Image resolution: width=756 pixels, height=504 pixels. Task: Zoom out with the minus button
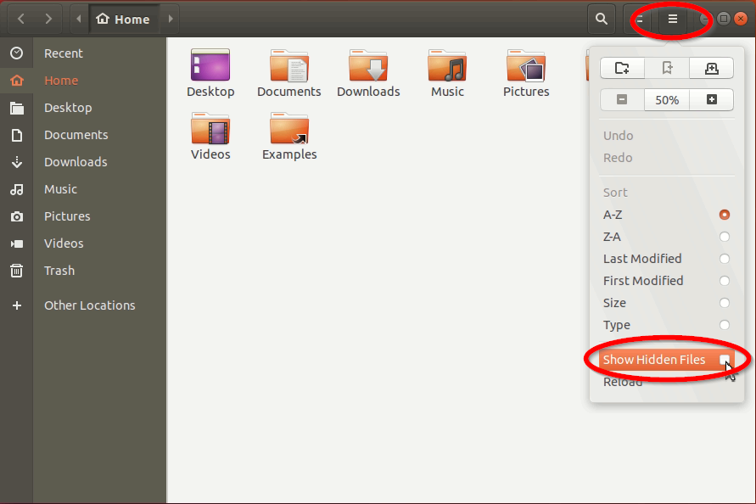622,100
